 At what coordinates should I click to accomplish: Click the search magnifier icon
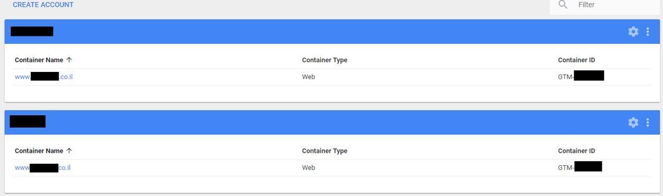pos(563,5)
